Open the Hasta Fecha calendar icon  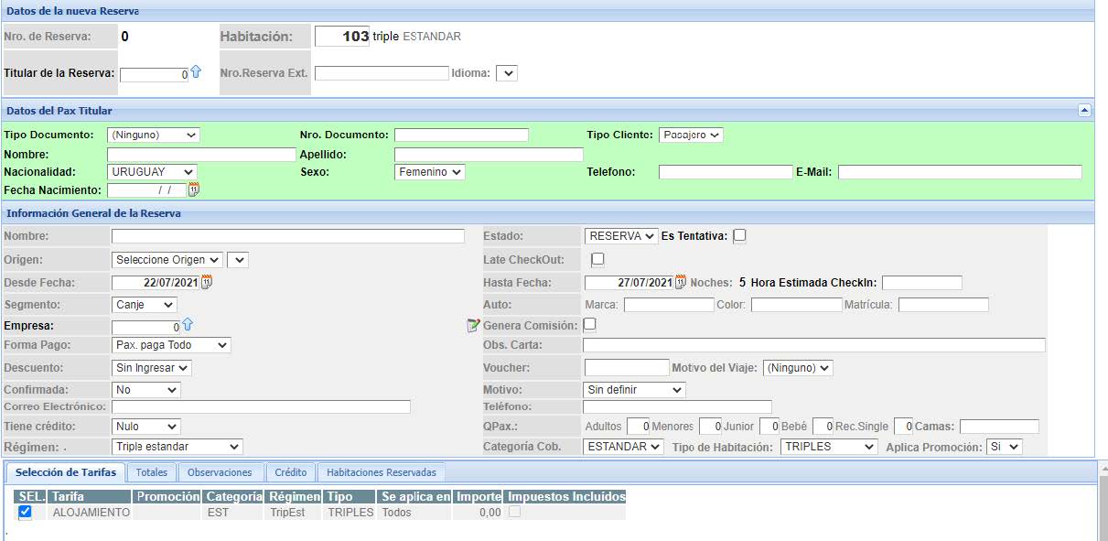[680, 283]
